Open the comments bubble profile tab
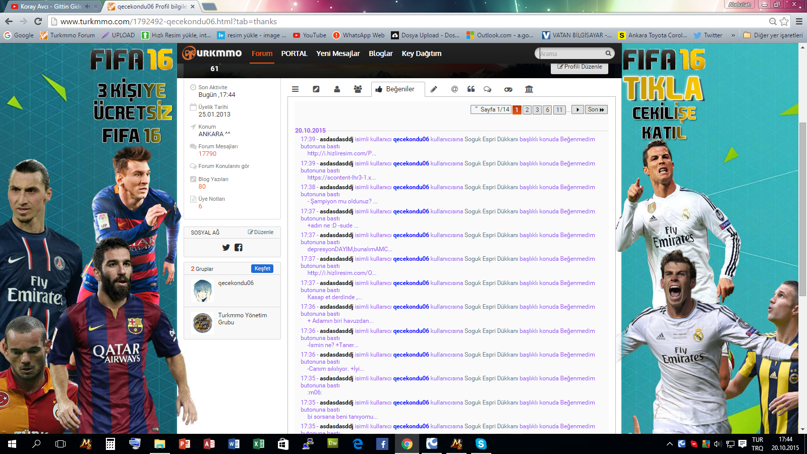The height and width of the screenshot is (454, 807). tap(487, 89)
